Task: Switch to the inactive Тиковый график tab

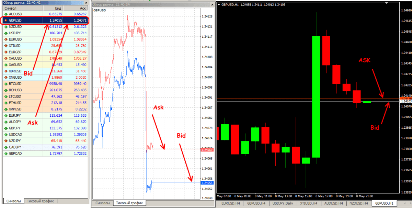Action: (x=40, y=201)
